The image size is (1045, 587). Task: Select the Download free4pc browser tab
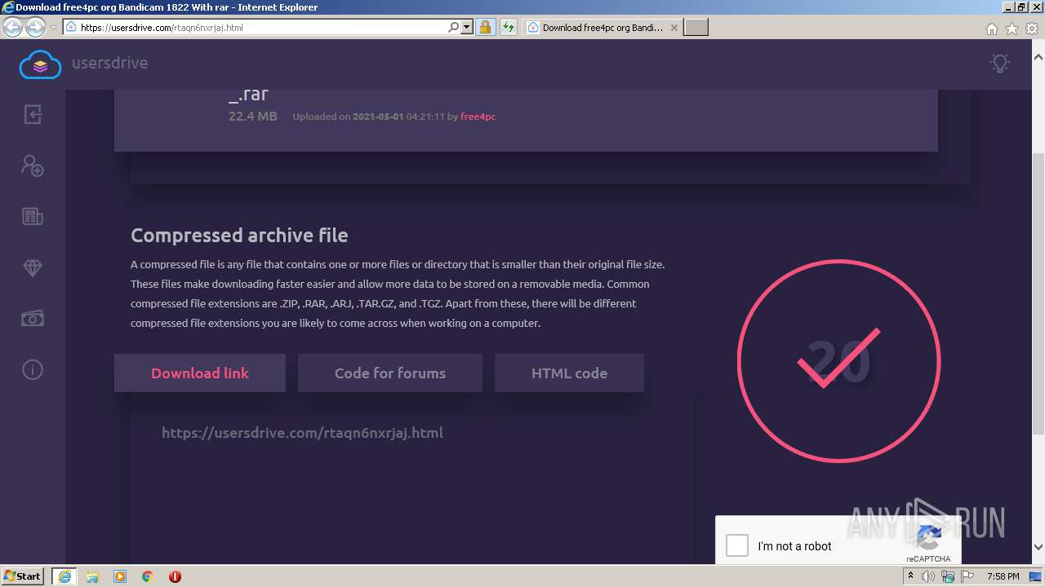pos(603,27)
